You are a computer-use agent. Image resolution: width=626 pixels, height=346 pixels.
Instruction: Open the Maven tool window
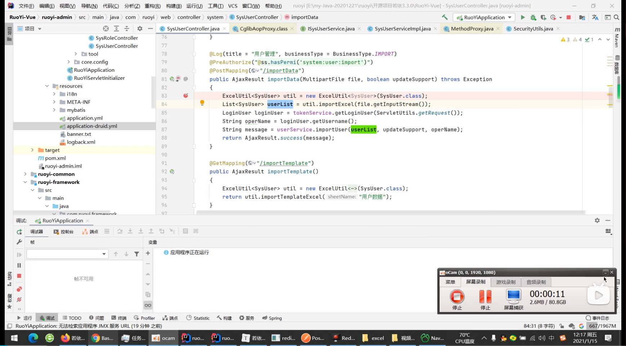click(x=617, y=38)
